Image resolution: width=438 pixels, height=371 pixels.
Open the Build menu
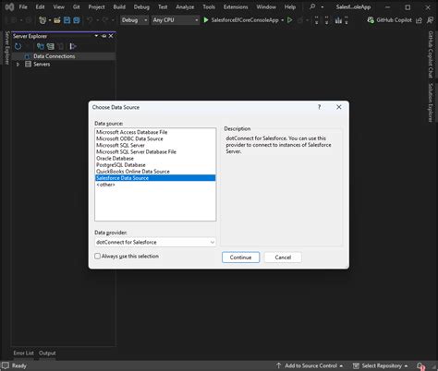[119, 6]
